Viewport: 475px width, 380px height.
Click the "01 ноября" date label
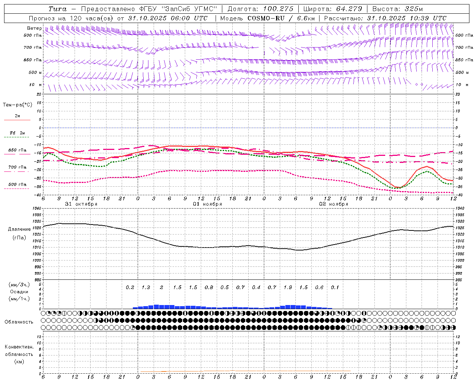[207, 204]
